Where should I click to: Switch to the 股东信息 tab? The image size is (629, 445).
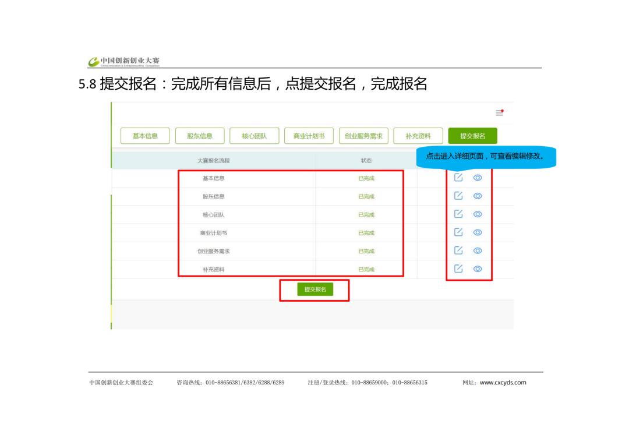[x=200, y=136]
